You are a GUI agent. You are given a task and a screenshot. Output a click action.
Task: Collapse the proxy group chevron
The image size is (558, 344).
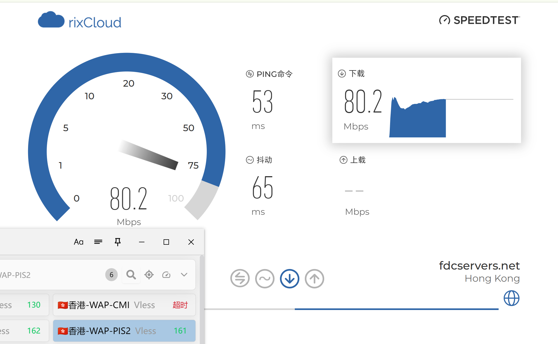184,275
